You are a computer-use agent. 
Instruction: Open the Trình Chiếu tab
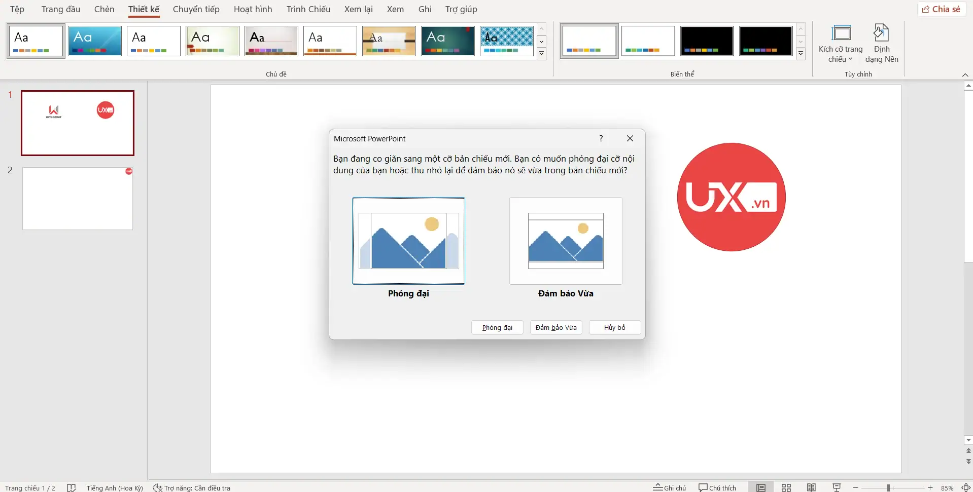point(308,9)
